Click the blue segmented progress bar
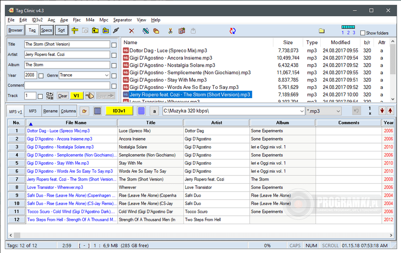401x253 pixels. 348,27
